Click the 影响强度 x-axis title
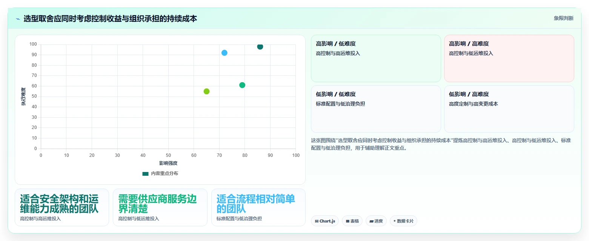This screenshot has height=241, width=589. 168,163
